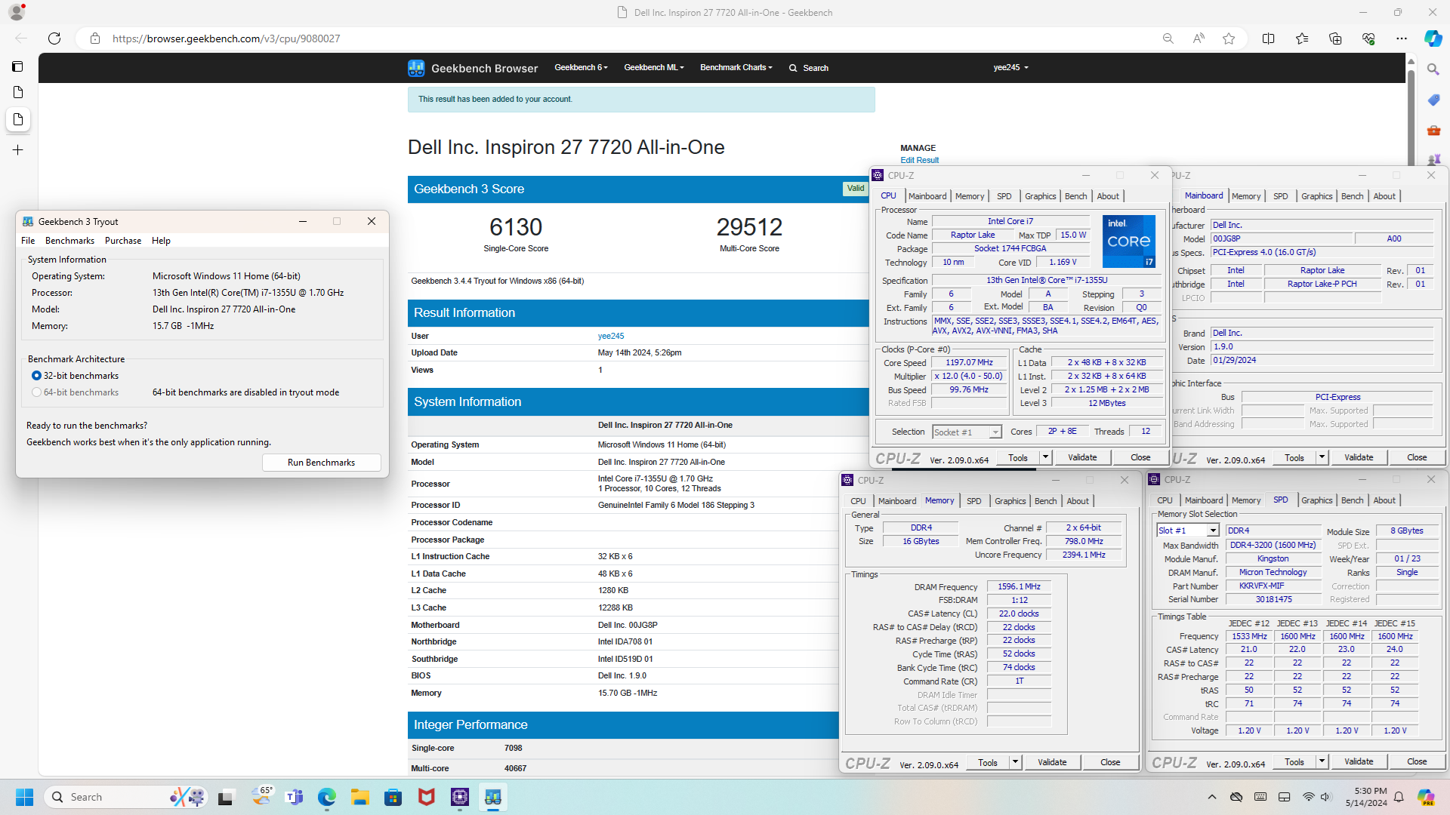This screenshot has height=815, width=1450.
Task: Click the Geekbench Browser logo
Action: point(473,68)
